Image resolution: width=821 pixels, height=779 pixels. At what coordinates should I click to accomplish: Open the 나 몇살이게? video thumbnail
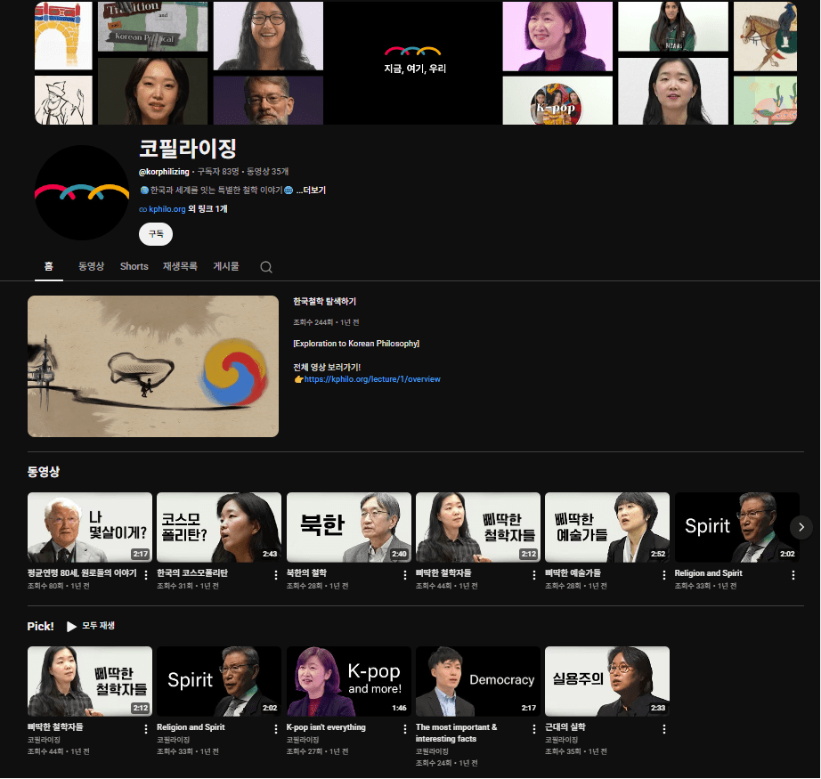pos(90,527)
